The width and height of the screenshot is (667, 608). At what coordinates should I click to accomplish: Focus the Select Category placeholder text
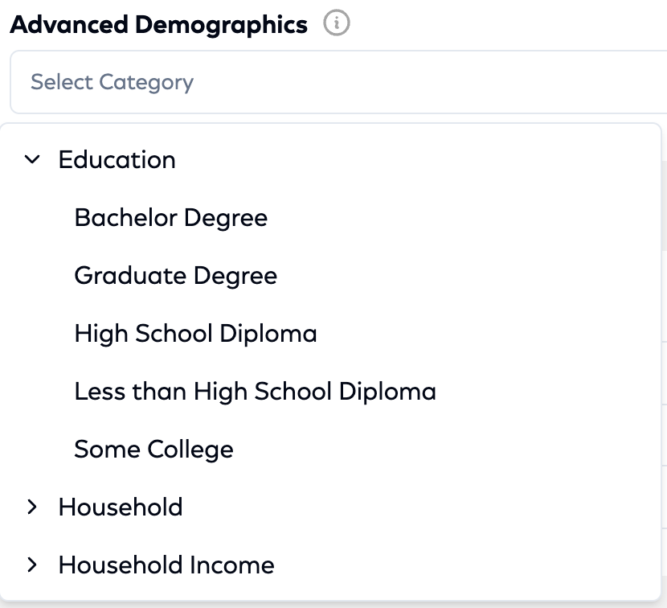click(x=113, y=82)
